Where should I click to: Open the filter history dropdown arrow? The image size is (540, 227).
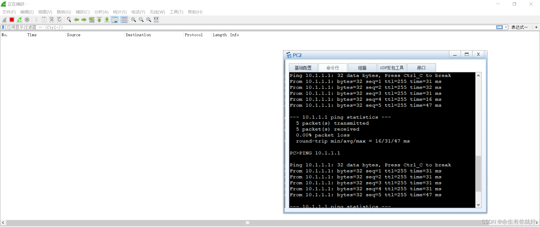pyautogui.click(x=506, y=27)
